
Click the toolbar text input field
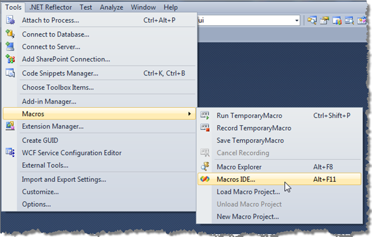click(x=245, y=20)
